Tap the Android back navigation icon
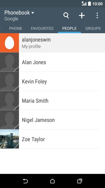The width and height of the screenshot is (105, 188). tap(25, 181)
